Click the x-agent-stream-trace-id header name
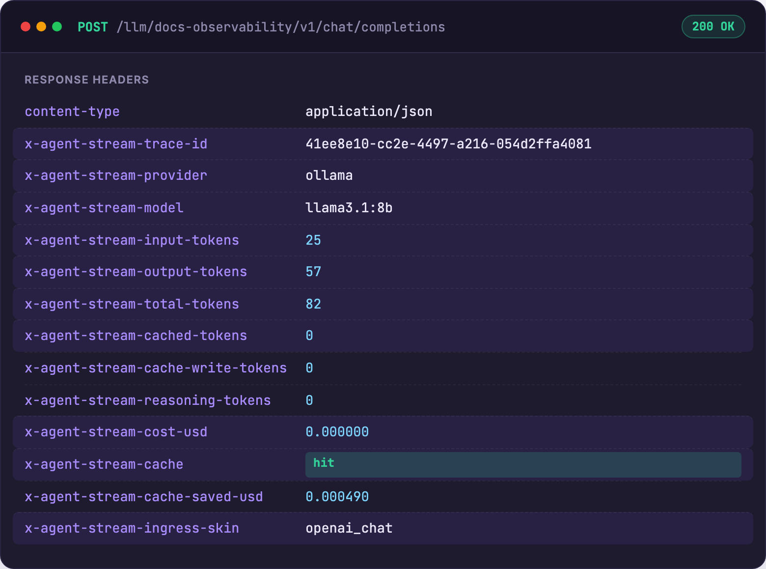Screen dimensions: 766x569 tap(116, 144)
